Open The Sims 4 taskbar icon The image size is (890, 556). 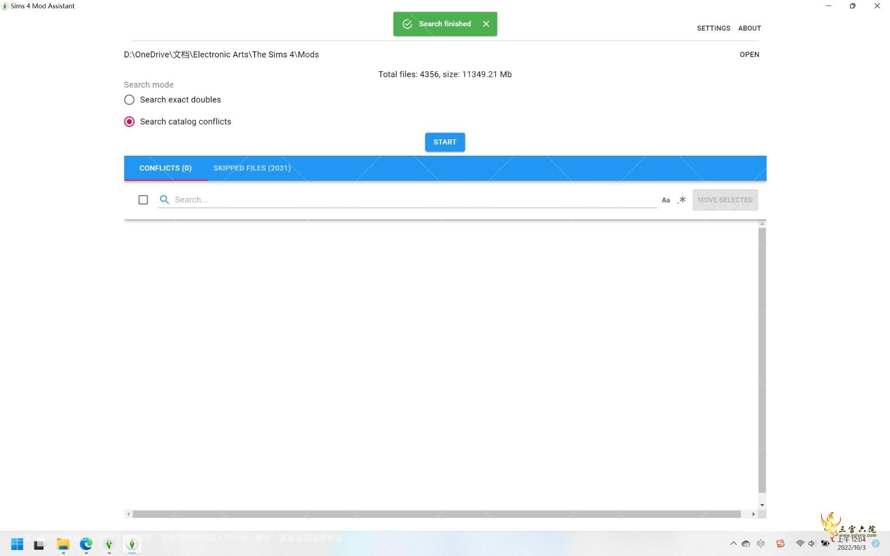(x=109, y=544)
